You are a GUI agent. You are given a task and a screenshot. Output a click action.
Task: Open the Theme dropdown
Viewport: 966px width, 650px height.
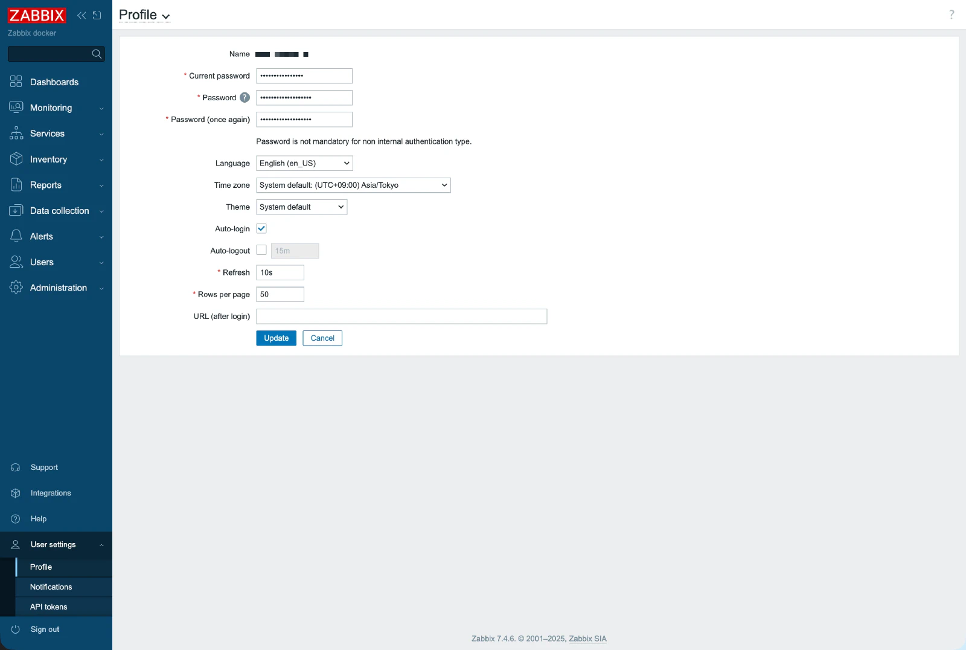click(x=301, y=207)
